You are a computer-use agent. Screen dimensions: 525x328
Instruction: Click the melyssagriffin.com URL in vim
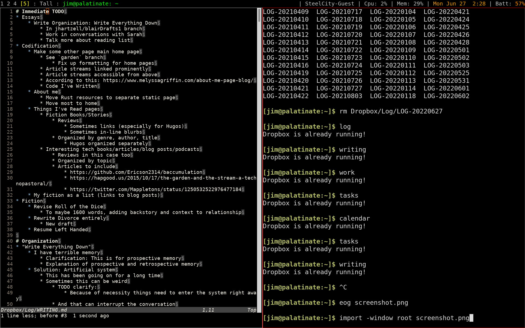click(178, 80)
